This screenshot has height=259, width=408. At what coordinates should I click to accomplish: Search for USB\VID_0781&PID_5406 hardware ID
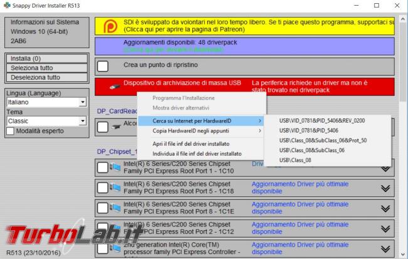[x=309, y=130]
